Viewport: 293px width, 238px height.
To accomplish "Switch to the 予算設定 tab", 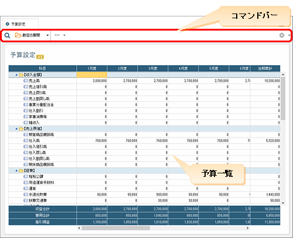I will click(x=21, y=24).
